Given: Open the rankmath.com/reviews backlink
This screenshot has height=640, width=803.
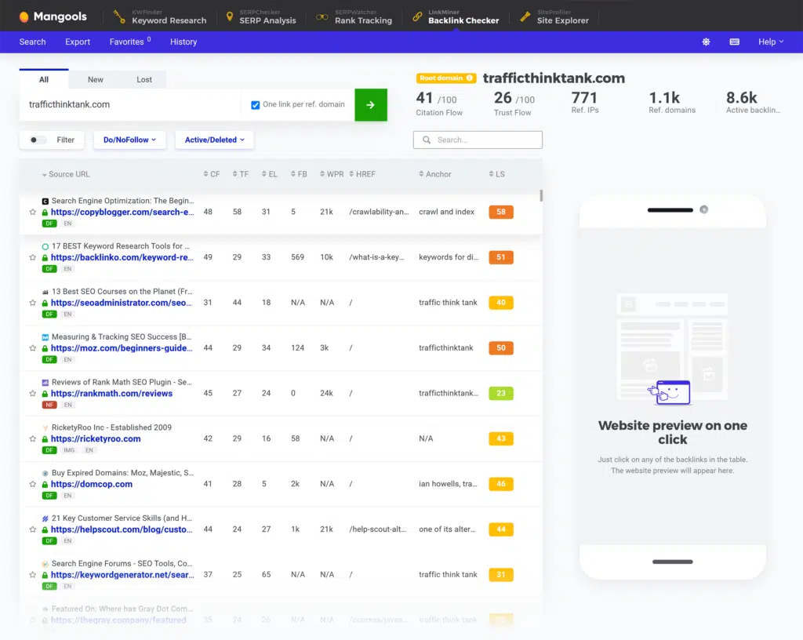Looking at the screenshot, I should (111, 394).
